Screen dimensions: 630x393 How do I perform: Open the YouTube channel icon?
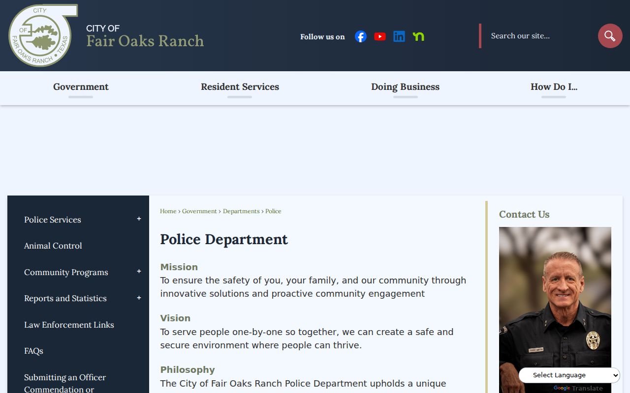click(380, 36)
